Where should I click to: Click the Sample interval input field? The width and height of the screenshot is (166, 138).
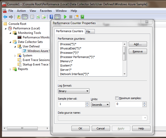tap(71, 104)
